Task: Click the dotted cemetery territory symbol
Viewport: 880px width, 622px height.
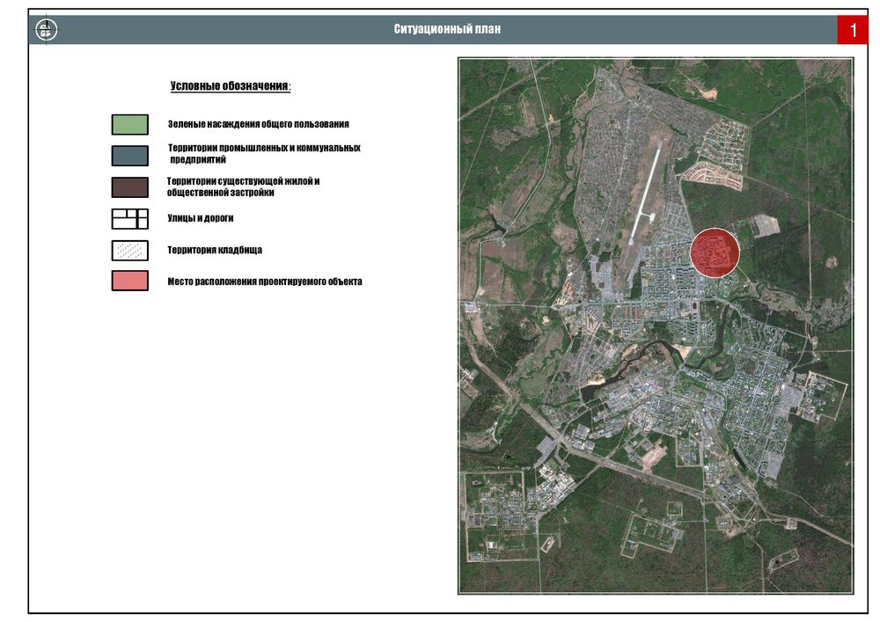Action: click(x=129, y=250)
